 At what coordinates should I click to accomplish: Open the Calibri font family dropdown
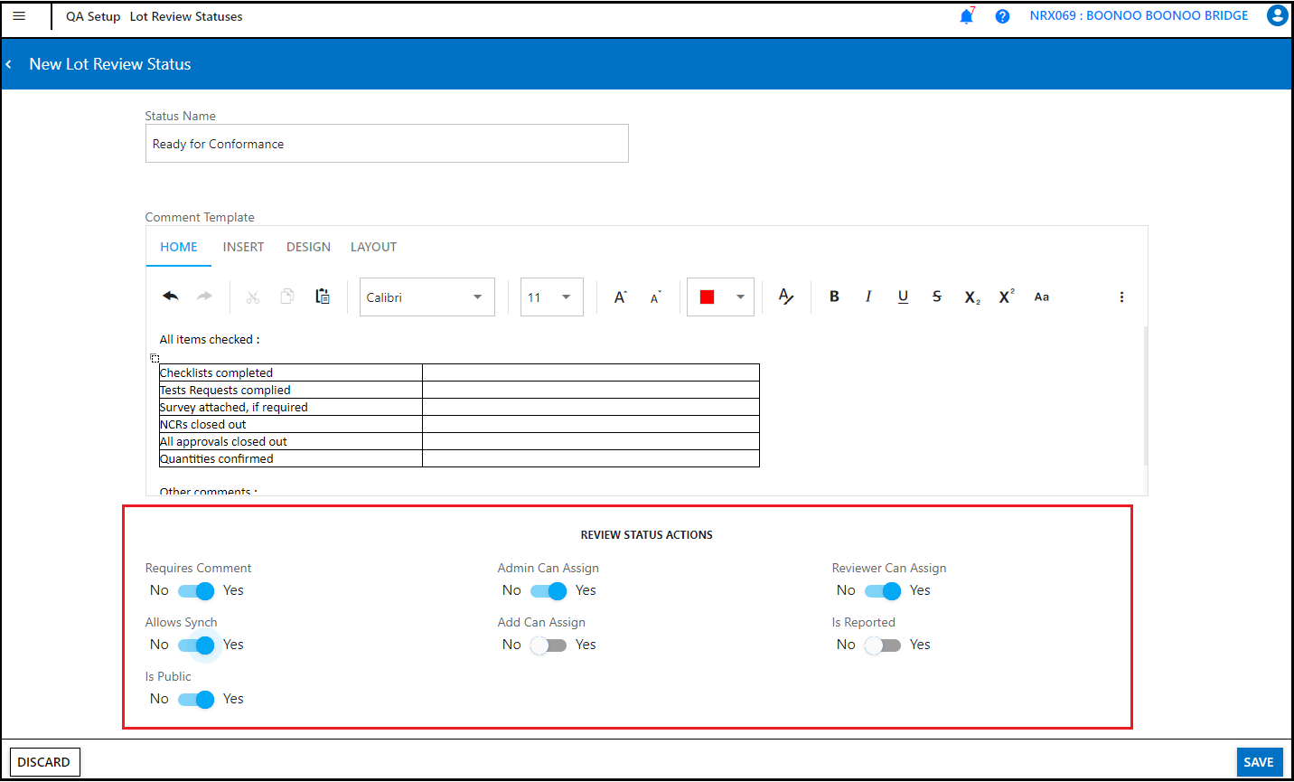(427, 297)
